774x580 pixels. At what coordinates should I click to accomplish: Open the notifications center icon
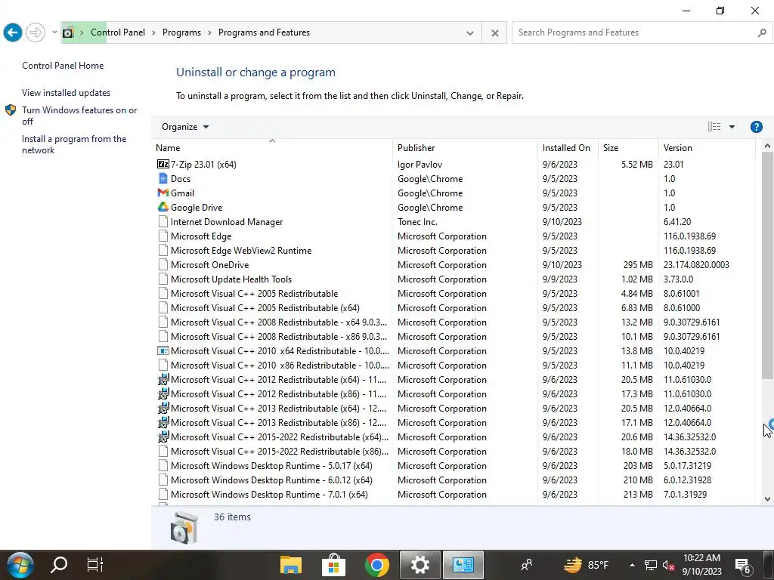click(x=743, y=566)
